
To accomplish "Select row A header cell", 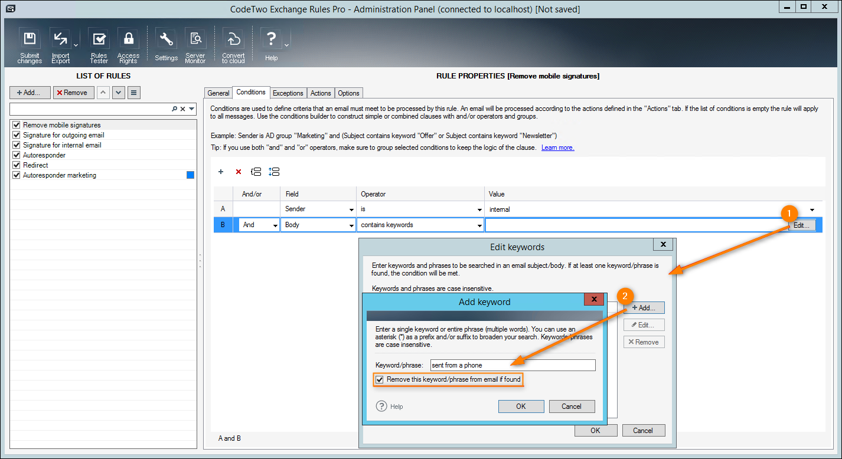I will 223,209.
